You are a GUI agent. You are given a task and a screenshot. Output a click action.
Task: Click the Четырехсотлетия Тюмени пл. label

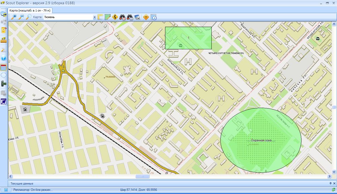click(x=226, y=53)
